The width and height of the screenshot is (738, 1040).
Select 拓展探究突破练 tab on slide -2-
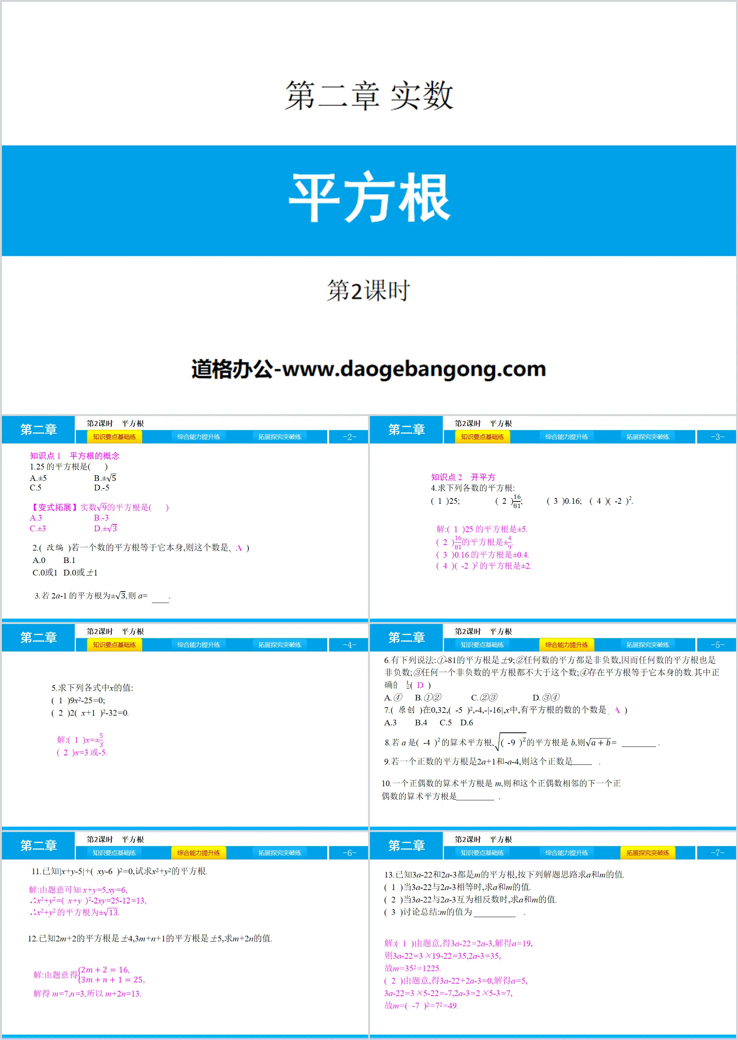(x=280, y=437)
